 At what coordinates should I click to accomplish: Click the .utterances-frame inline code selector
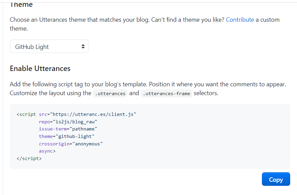pos(167,93)
